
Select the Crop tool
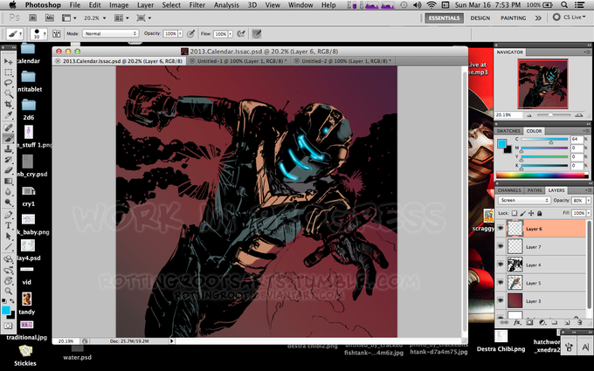click(9, 105)
